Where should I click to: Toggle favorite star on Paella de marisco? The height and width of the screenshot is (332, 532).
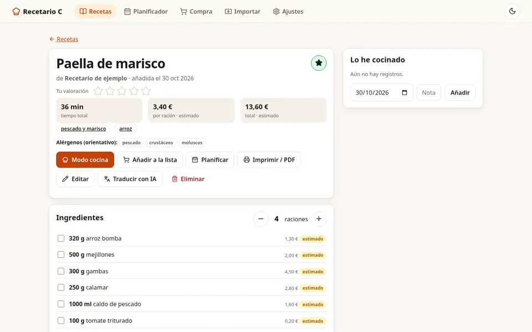319,63
